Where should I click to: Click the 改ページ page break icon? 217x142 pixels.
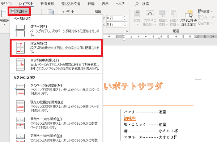[x=20, y=31]
